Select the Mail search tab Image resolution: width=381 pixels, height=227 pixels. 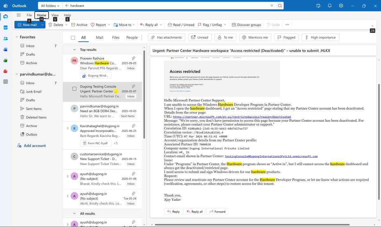click(99, 38)
